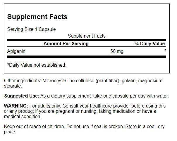Click the Daily Value not established footnote
Screen dimensions: 177x141
tap(37, 65)
